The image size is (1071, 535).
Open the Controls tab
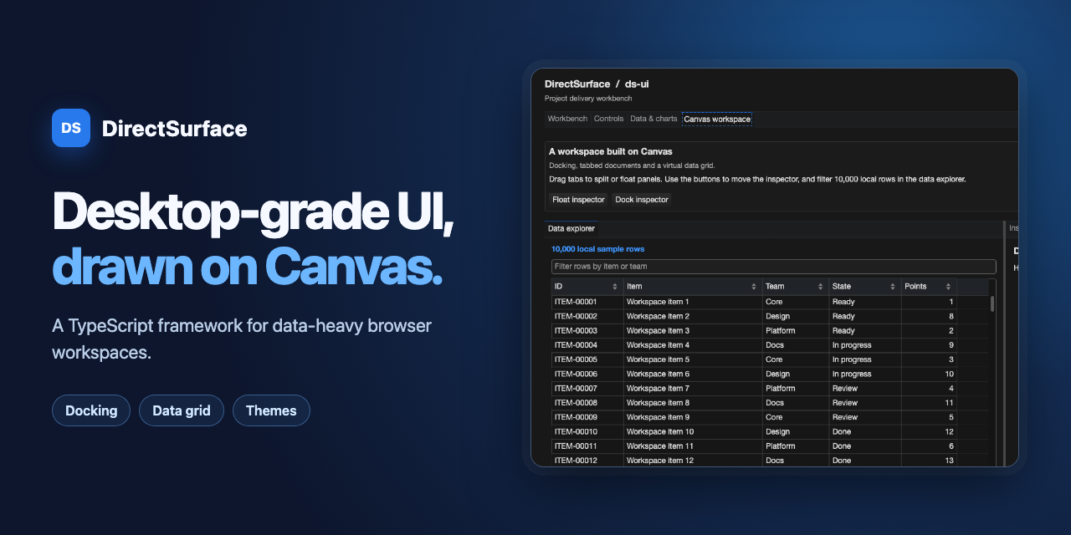(608, 119)
